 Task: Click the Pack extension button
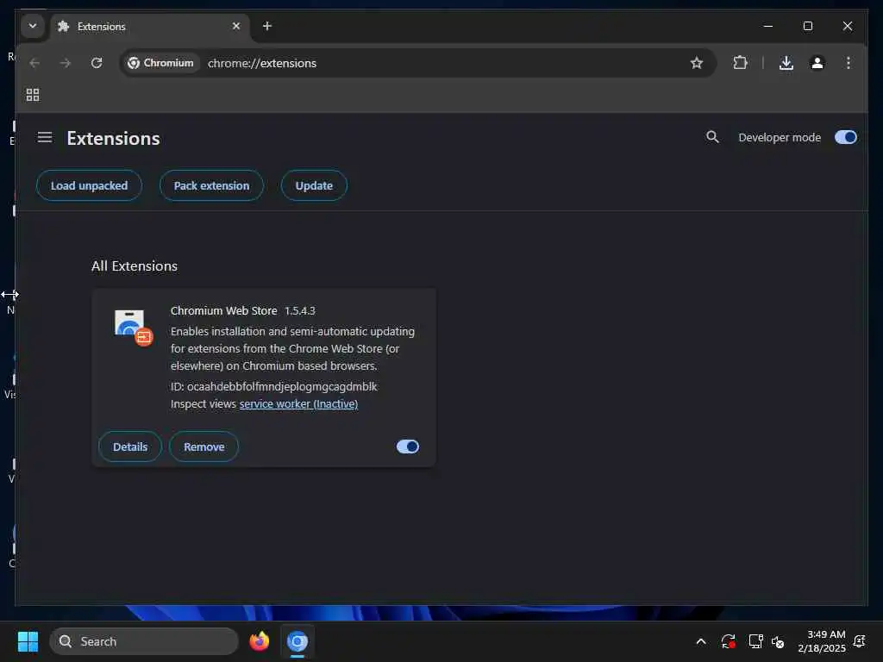pyautogui.click(x=211, y=185)
